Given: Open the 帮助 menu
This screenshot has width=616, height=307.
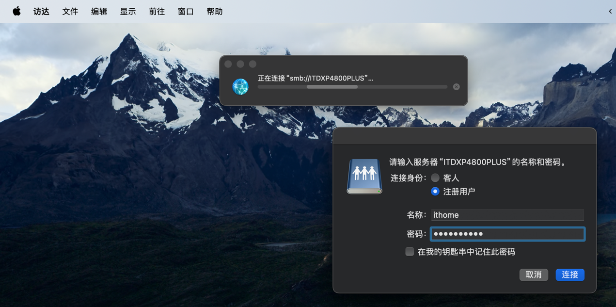Looking at the screenshot, I should (x=214, y=11).
